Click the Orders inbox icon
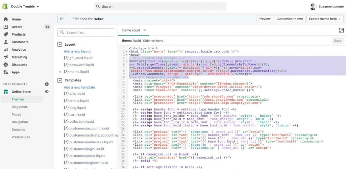The width and height of the screenshot is (346, 169). pyautogui.click(x=6, y=27)
